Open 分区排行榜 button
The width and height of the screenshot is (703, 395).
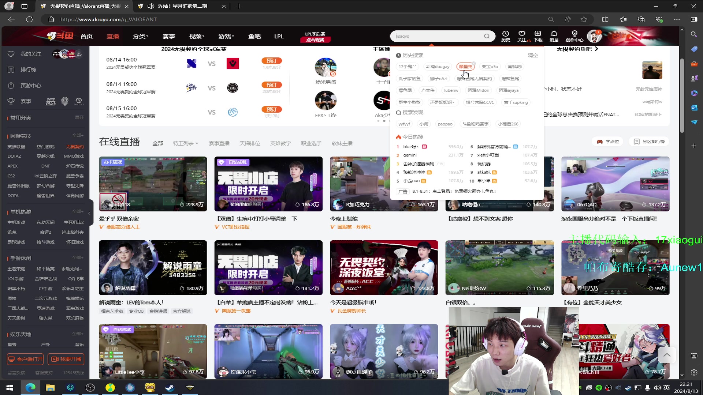[x=650, y=142]
